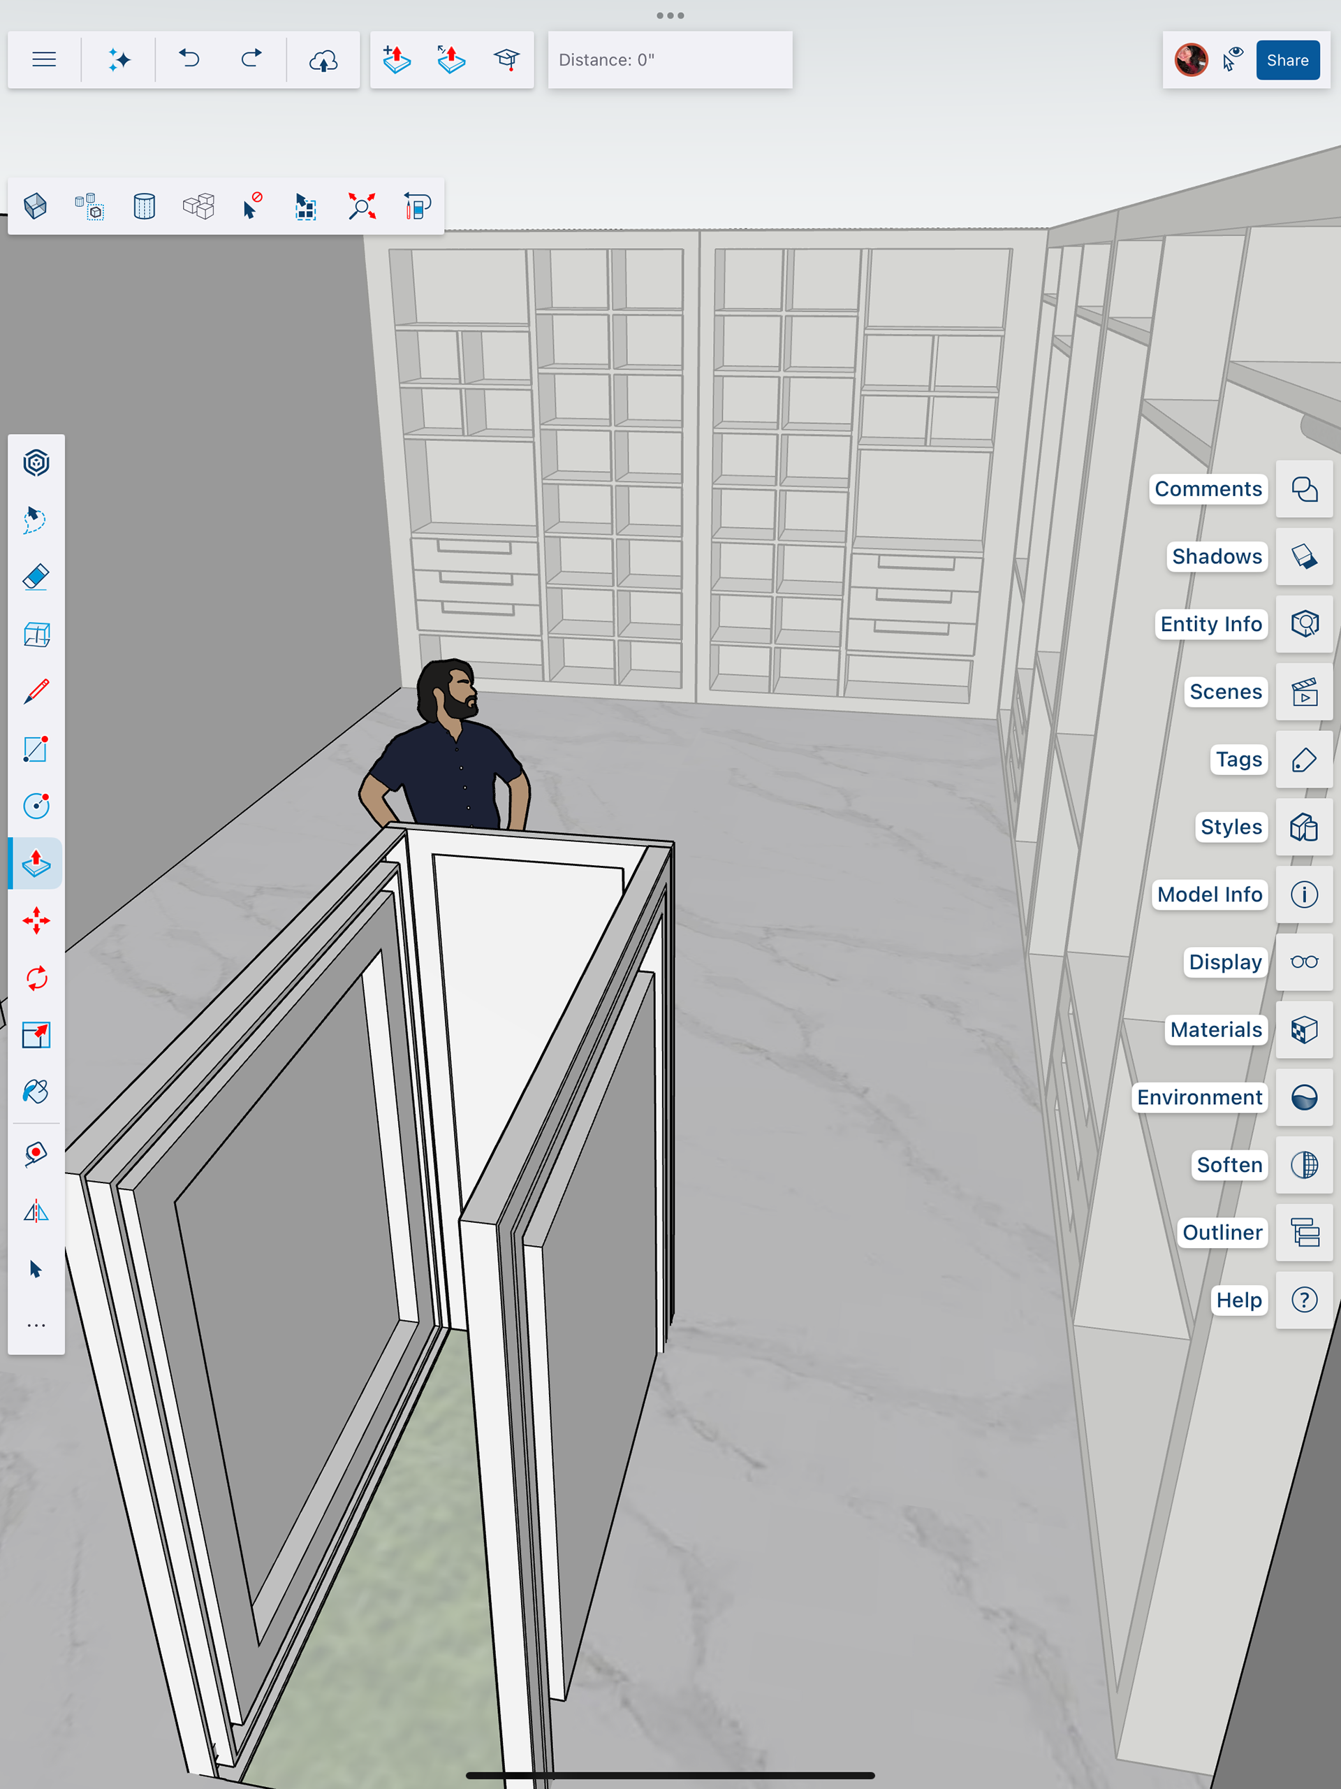Pick the Tape Measure tool
Image resolution: width=1341 pixels, height=1789 pixels.
36,1153
